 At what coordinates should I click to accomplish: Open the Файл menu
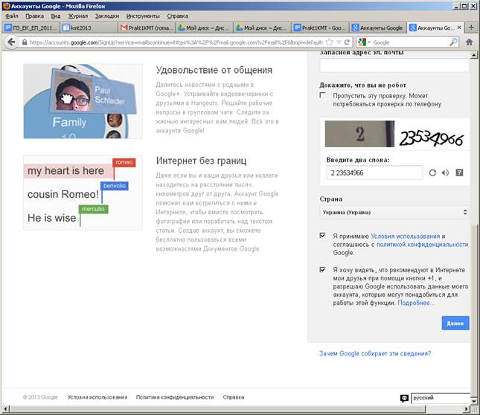[12, 16]
